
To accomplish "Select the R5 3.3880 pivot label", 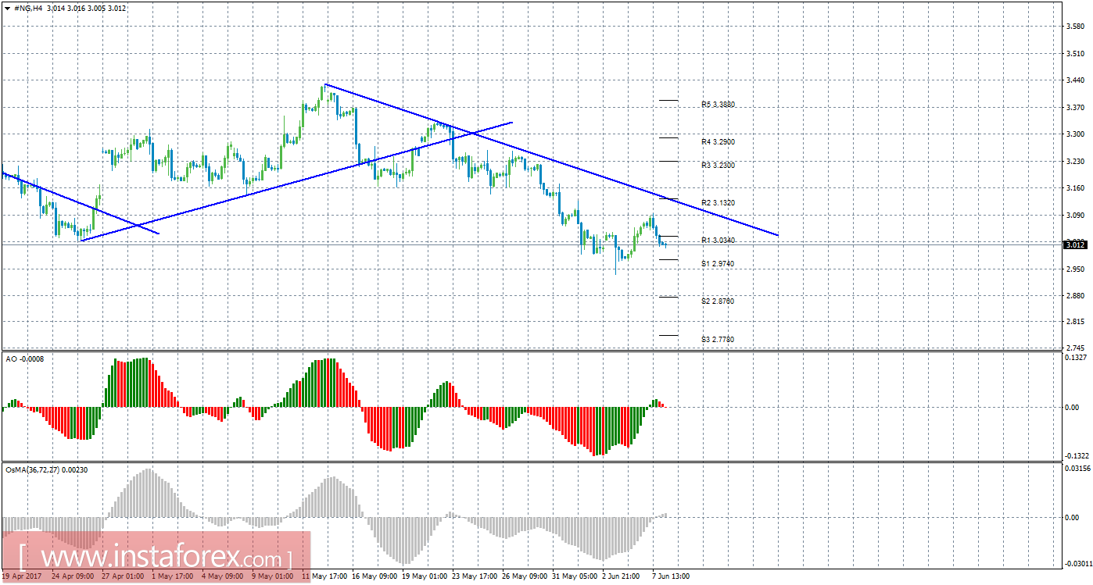I will 718,105.
